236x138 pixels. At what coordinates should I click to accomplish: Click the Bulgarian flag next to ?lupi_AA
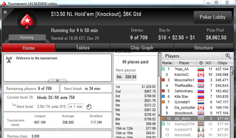coord(201,69)
